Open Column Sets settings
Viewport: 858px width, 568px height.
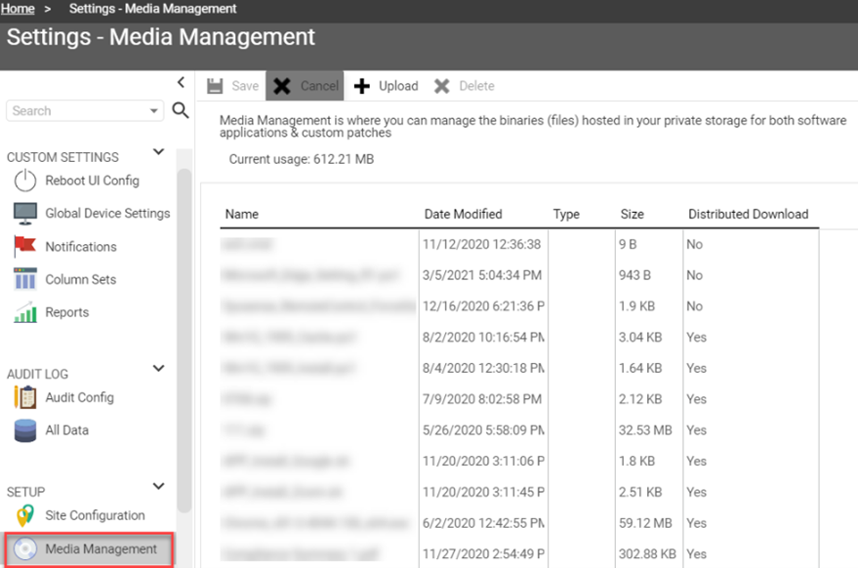pos(81,280)
